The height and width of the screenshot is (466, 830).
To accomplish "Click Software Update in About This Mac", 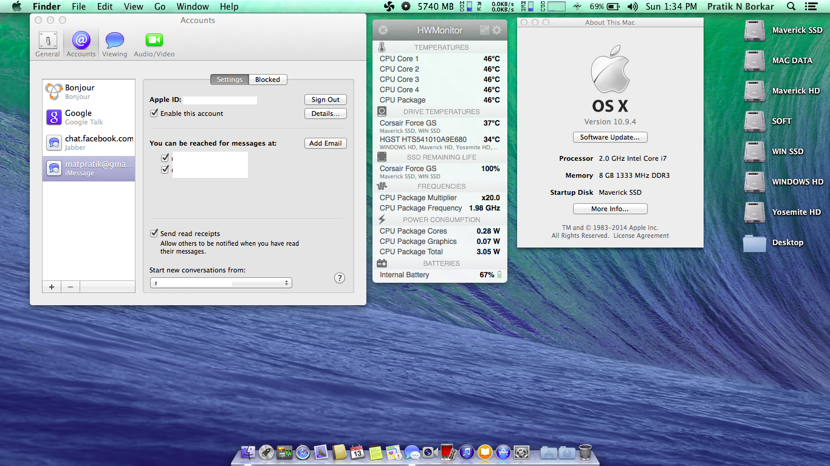I will 610,137.
